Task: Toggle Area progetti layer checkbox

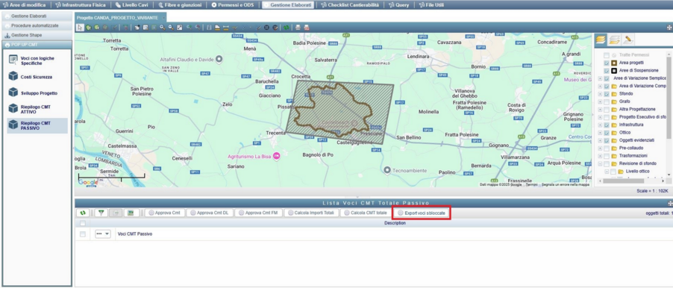Action: [606, 63]
